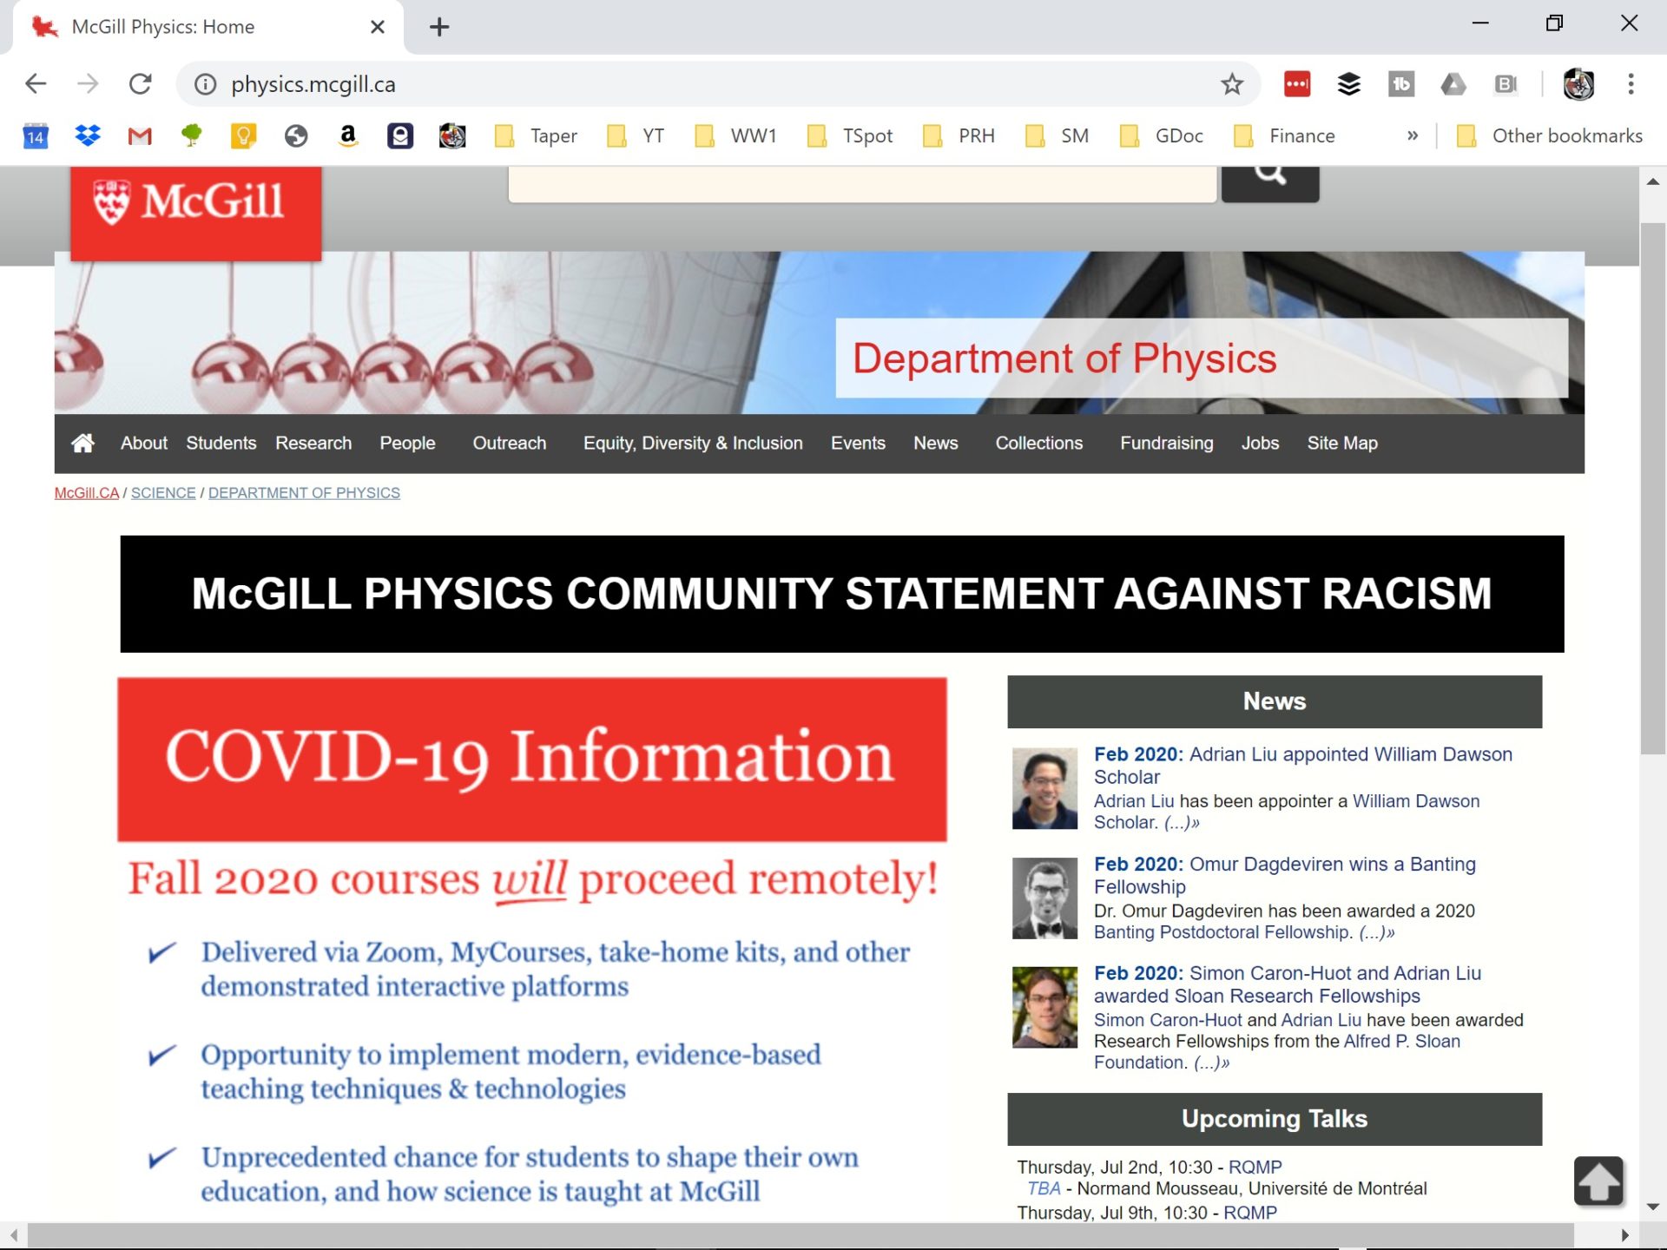Click the back-to-top arrow button
1667x1250 pixels.
pyautogui.click(x=1598, y=1181)
